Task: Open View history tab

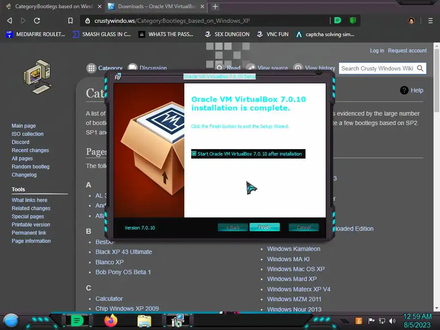Action: (x=314, y=68)
